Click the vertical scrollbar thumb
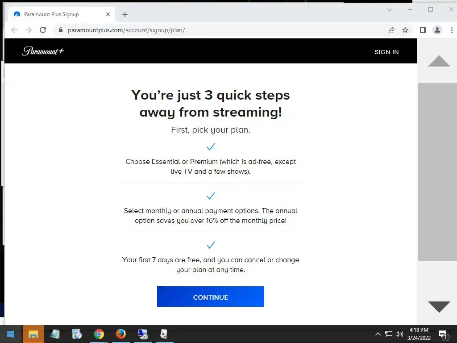 pos(437,172)
